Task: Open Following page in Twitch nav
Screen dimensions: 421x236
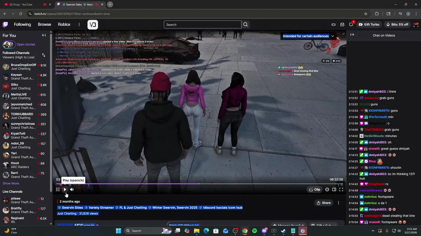Action: tap(22, 25)
